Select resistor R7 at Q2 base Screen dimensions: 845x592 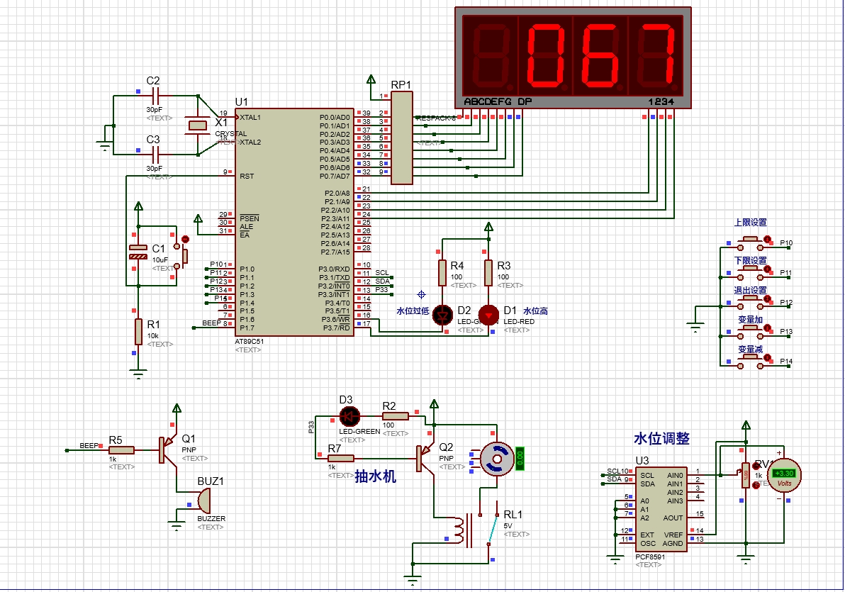tap(340, 458)
